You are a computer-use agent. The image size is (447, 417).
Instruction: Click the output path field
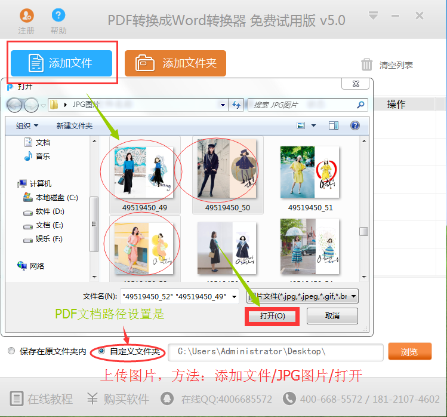pos(275,352)
